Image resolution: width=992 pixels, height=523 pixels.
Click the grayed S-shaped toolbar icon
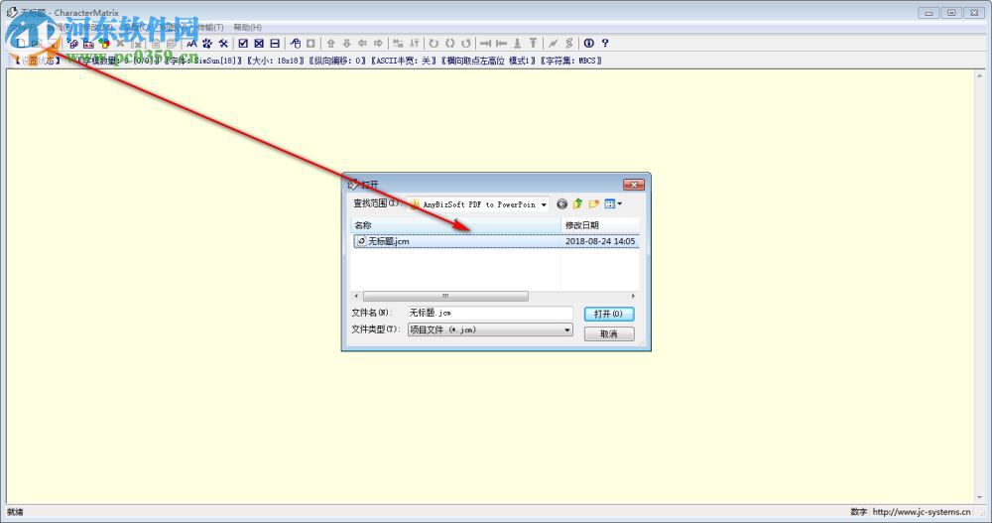click(x=568, y=43)
